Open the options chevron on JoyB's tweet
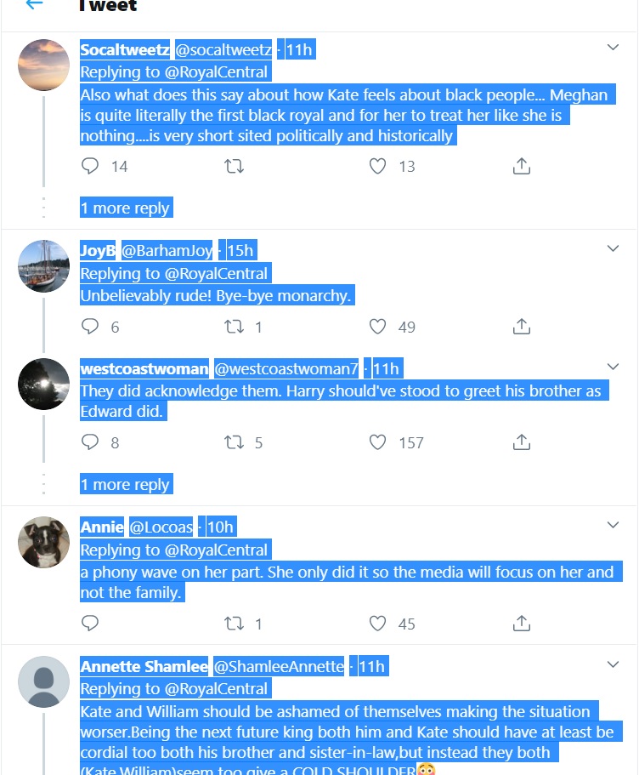The image size is (639, 775). point(613,248)
